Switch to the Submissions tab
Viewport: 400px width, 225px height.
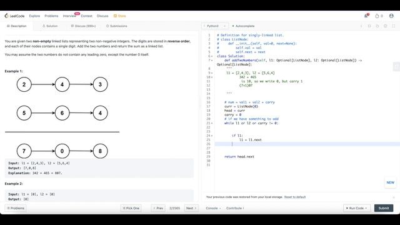tap(117, 26)
